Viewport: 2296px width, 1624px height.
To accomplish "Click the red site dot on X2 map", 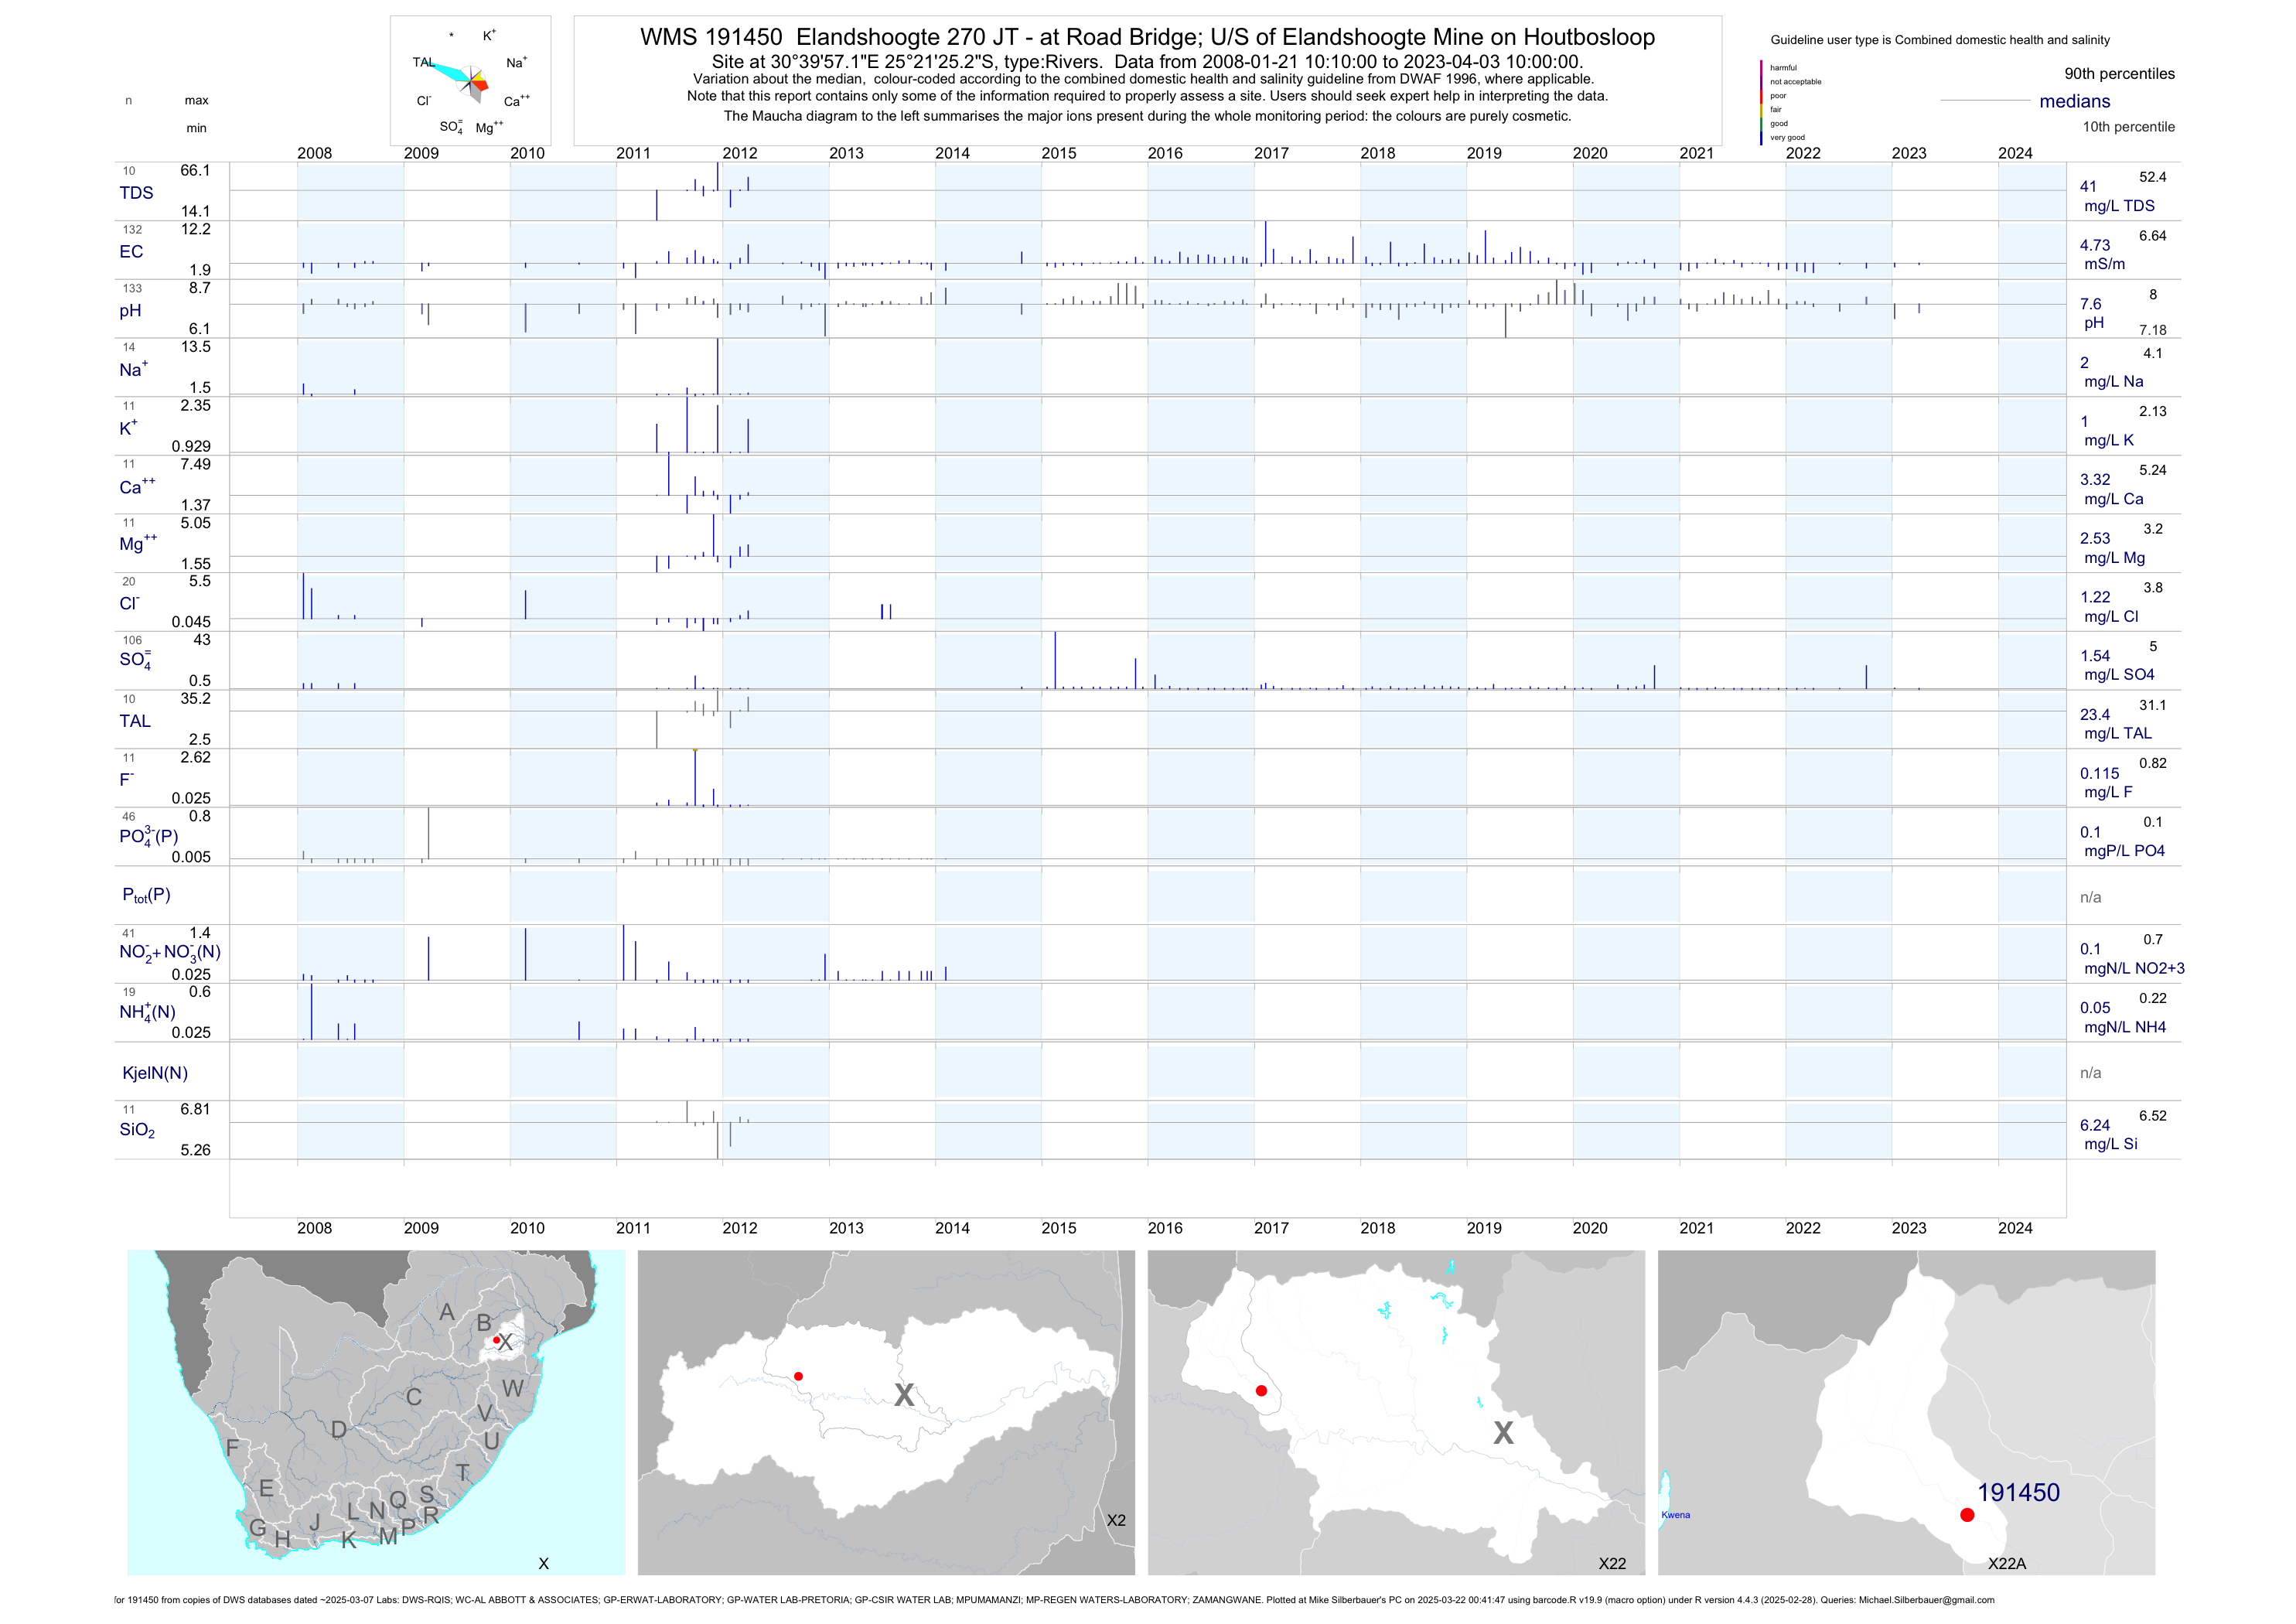I will click(798, 1377).
